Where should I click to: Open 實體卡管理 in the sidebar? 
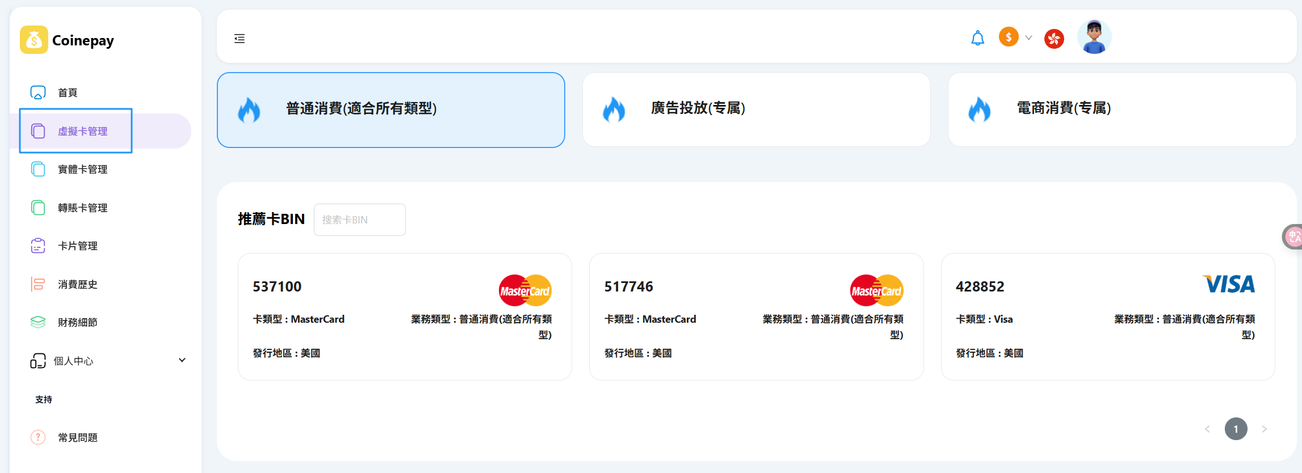pos(83,169)
